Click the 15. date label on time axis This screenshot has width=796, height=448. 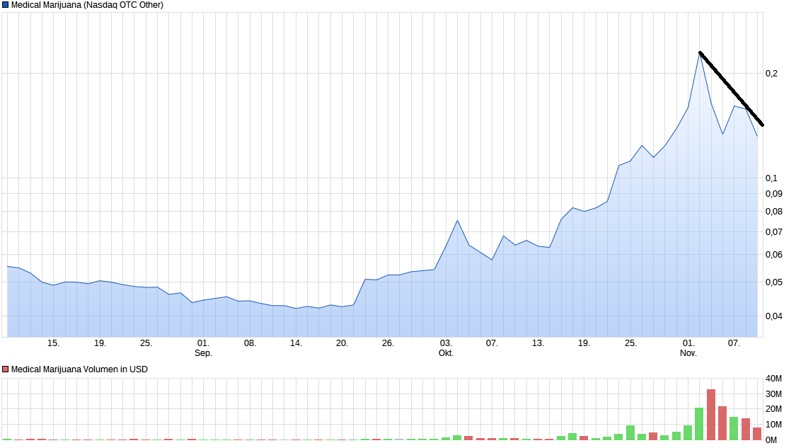pyautogui.click(x=54, y=343)
